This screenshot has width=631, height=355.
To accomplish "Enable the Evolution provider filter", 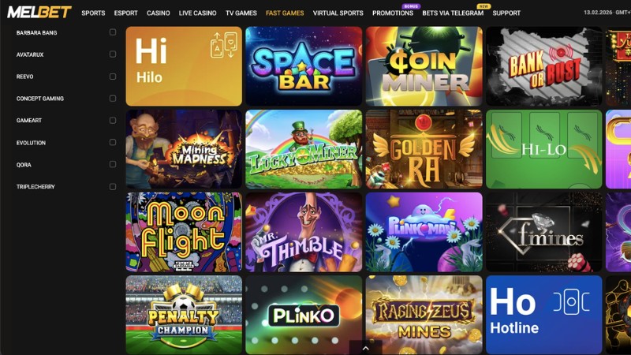I will point(113,143).
